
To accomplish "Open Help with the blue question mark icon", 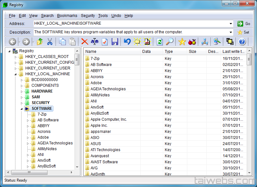I will coord(242,42).
